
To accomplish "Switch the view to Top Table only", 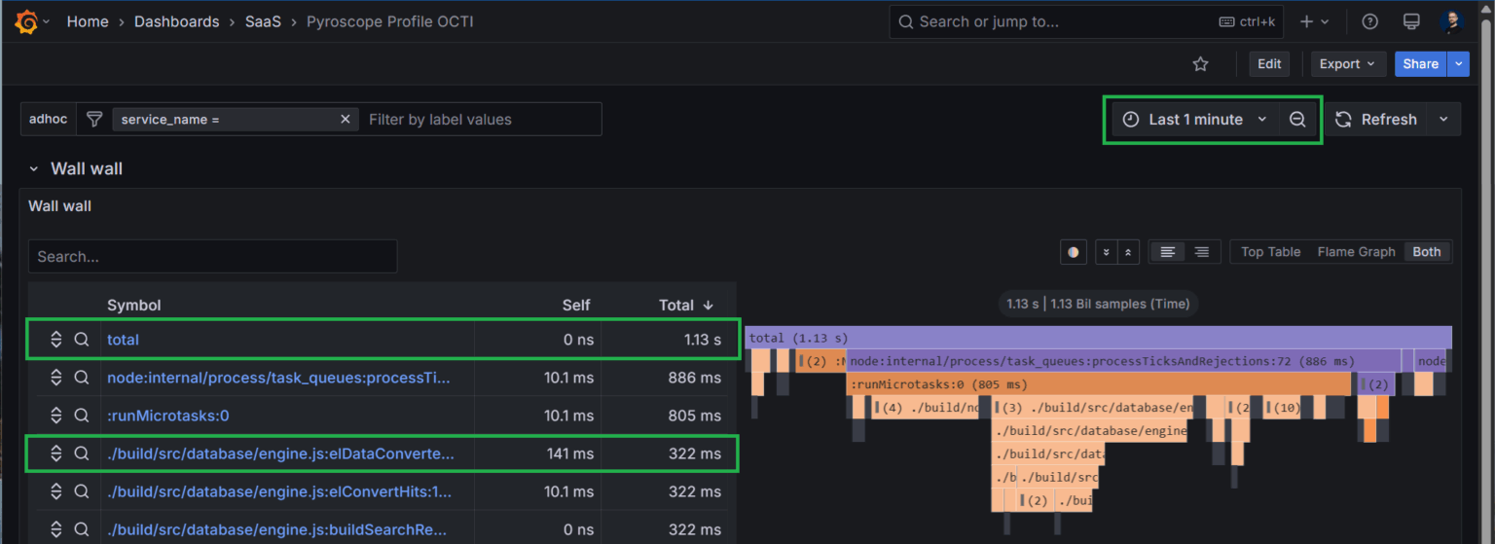I will point(1270,252).
